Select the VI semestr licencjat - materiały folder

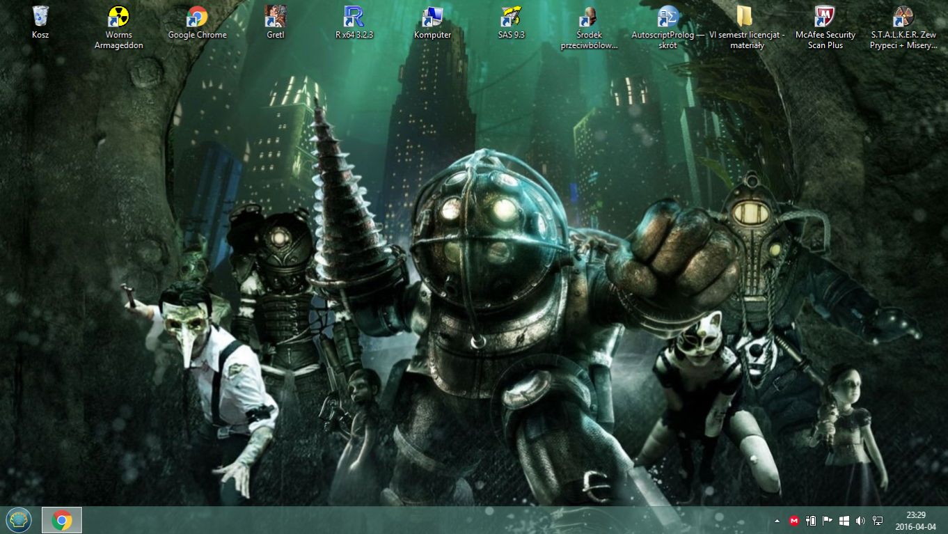pyautogui.click(x=747, y=27)
